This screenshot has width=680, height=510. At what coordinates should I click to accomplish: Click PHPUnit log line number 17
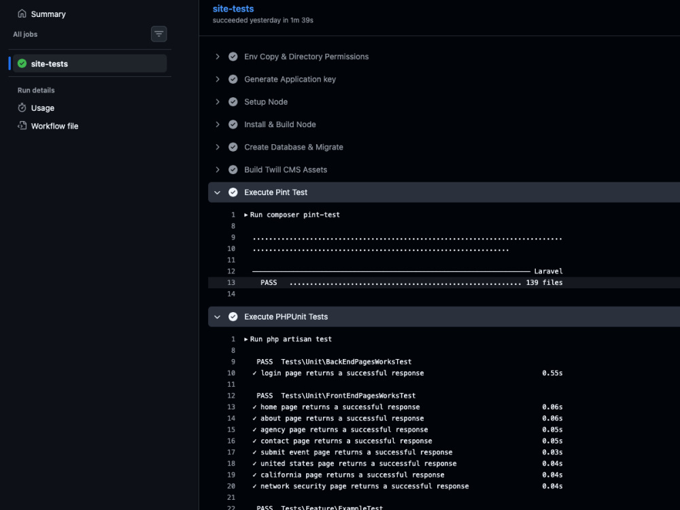click(x=231, y=452)
